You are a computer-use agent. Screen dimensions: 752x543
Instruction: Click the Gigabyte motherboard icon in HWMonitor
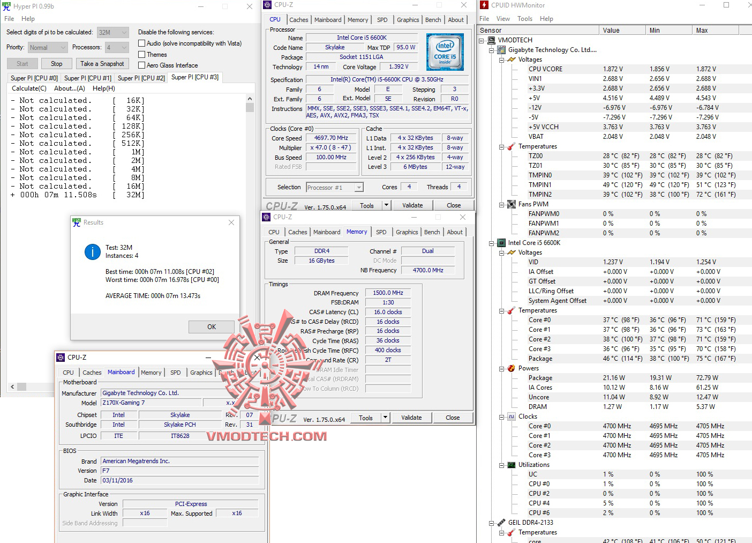click(x=500, y=49)
